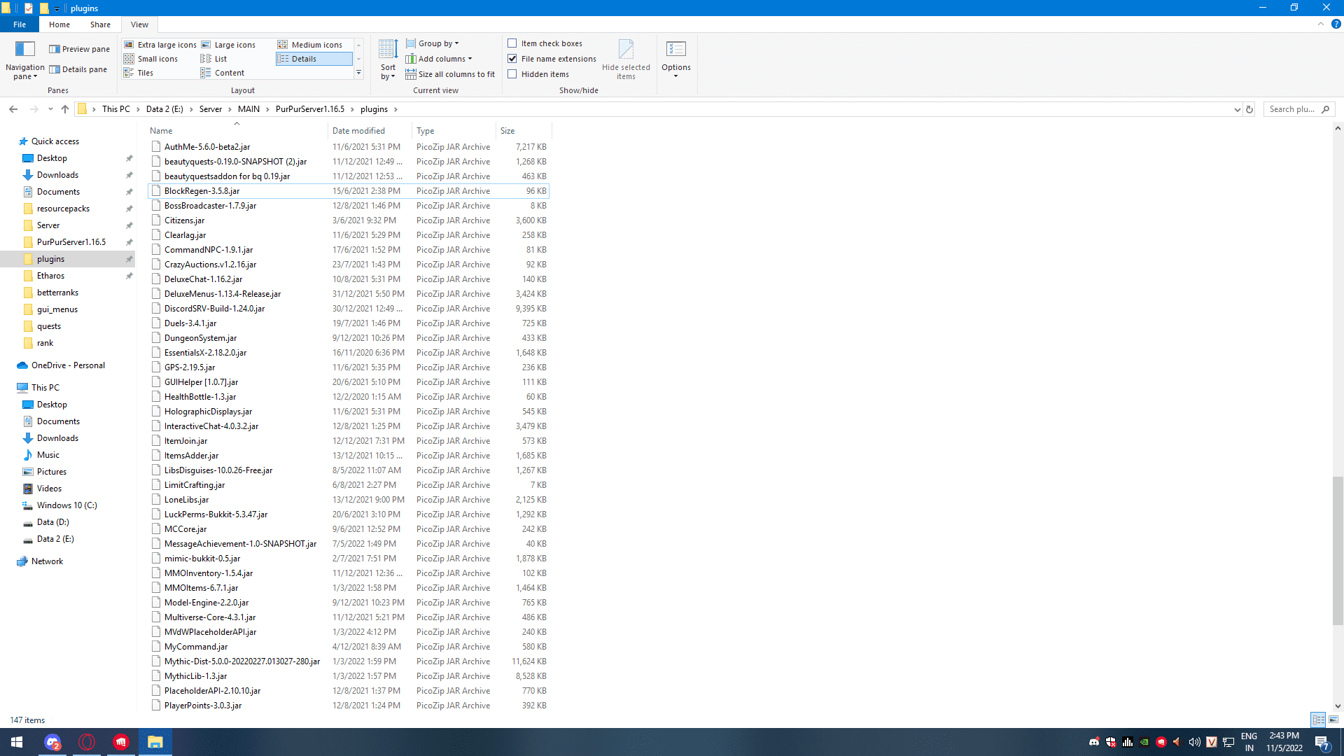1344x756 pixels.
Task: Open address bar history dropdown
Action: 1237,109
